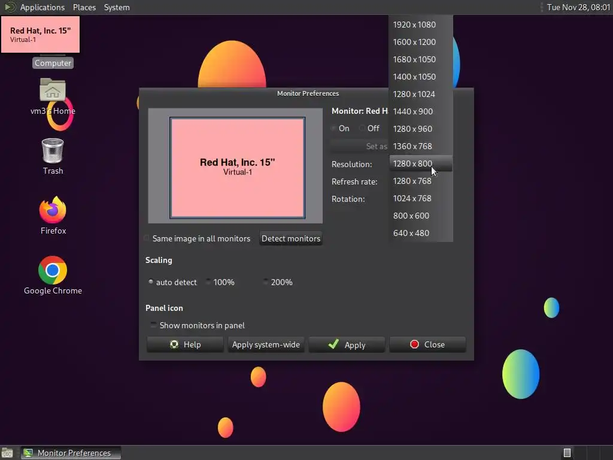
Task: Click the Scaling heading
Action: 159,260
